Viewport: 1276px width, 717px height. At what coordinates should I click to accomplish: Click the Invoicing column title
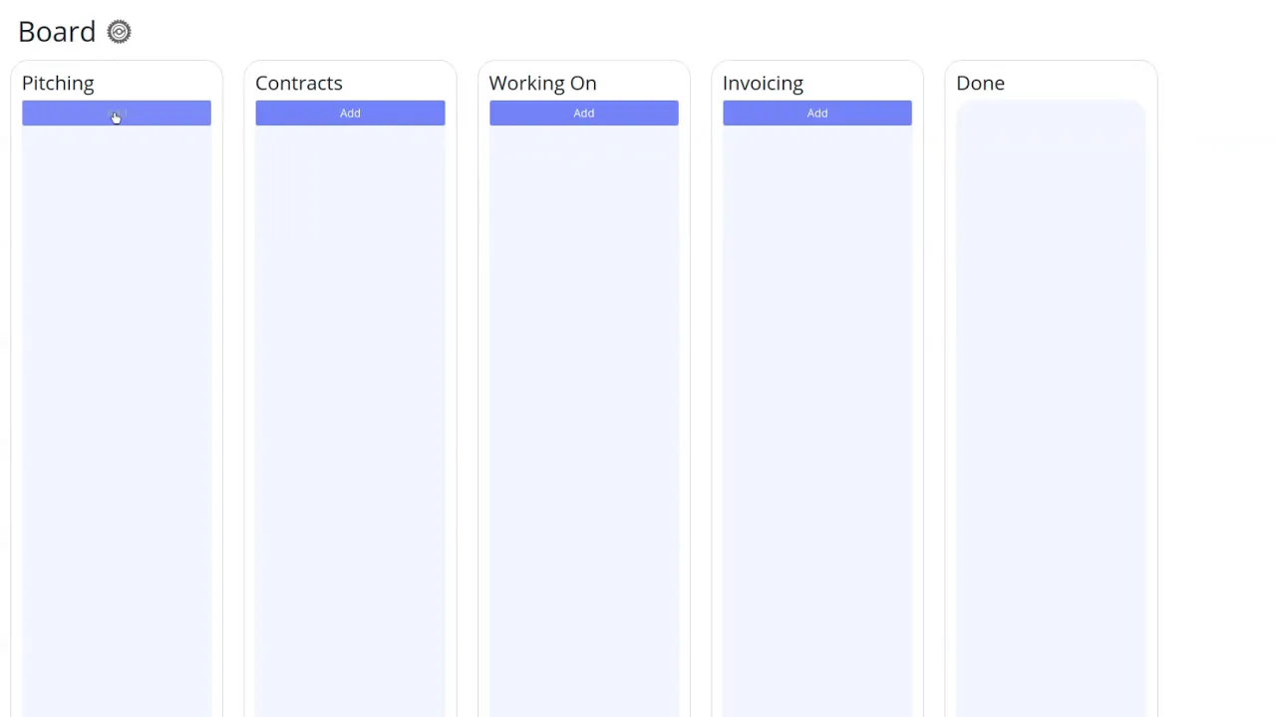click(763, 83)
